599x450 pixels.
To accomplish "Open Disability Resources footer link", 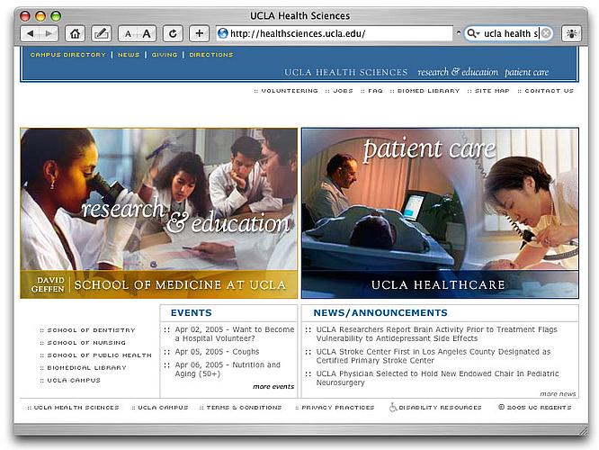I will (440, 408).
